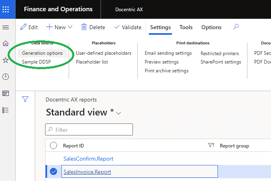
Task: Open User-defined placeholders
Action: (x=103, y=53)
